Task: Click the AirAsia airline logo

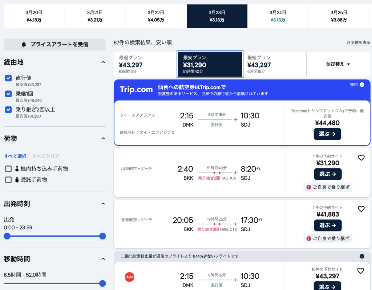Action: [130, 277]
